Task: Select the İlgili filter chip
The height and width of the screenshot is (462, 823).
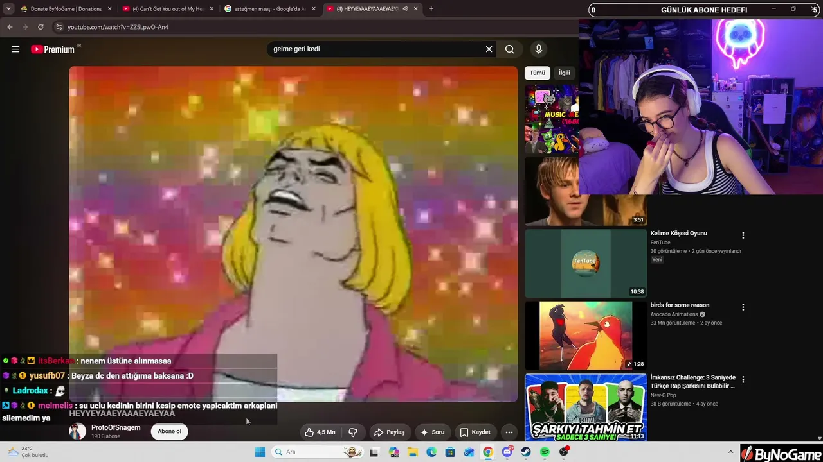Action: pos(564,73)
